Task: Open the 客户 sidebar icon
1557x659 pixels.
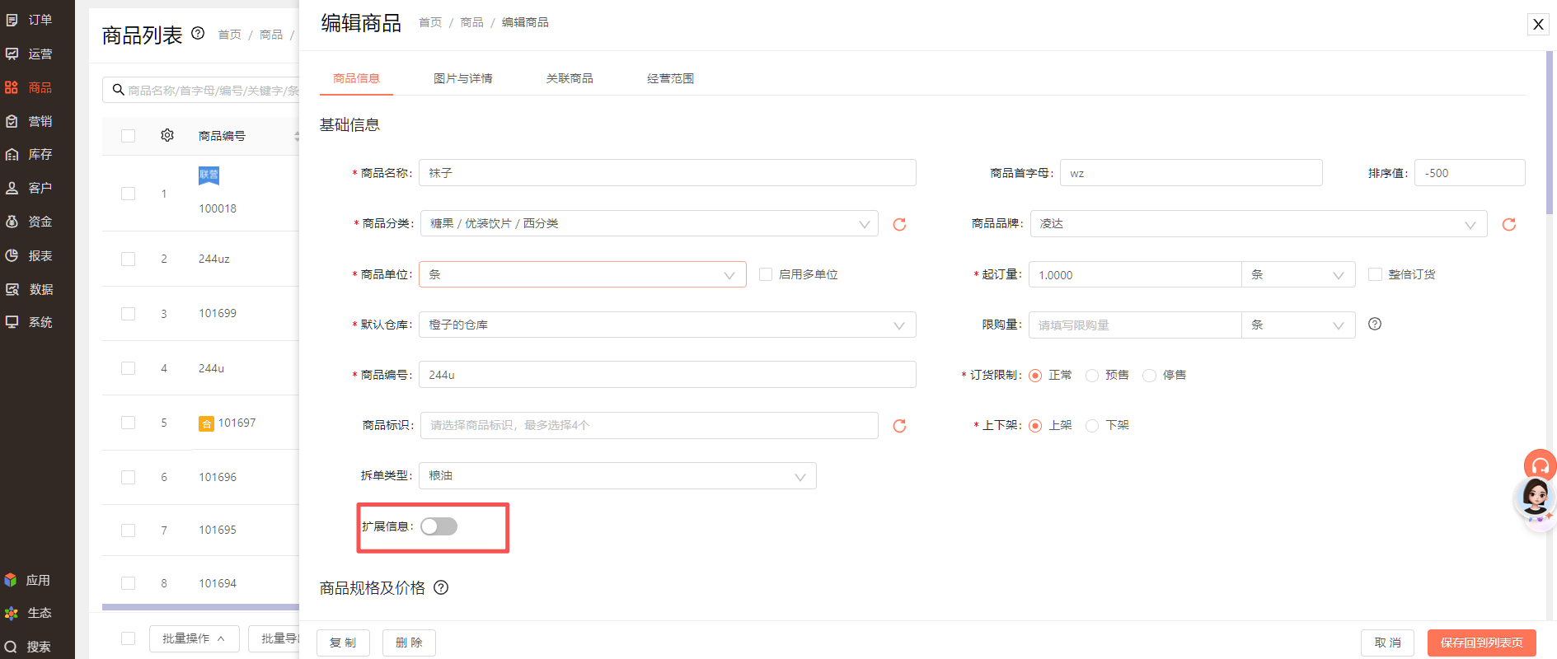Action: coord(12,188)
